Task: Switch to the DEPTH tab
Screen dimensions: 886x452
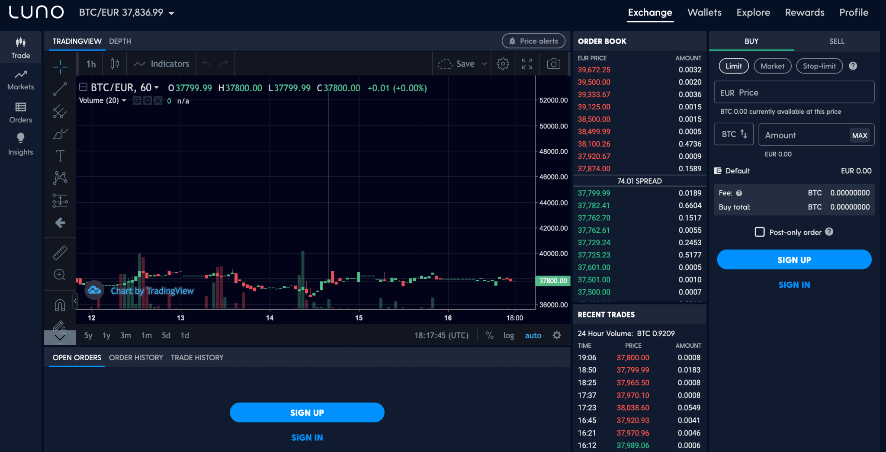Action: pyautogui.click(x=120, y=41)
